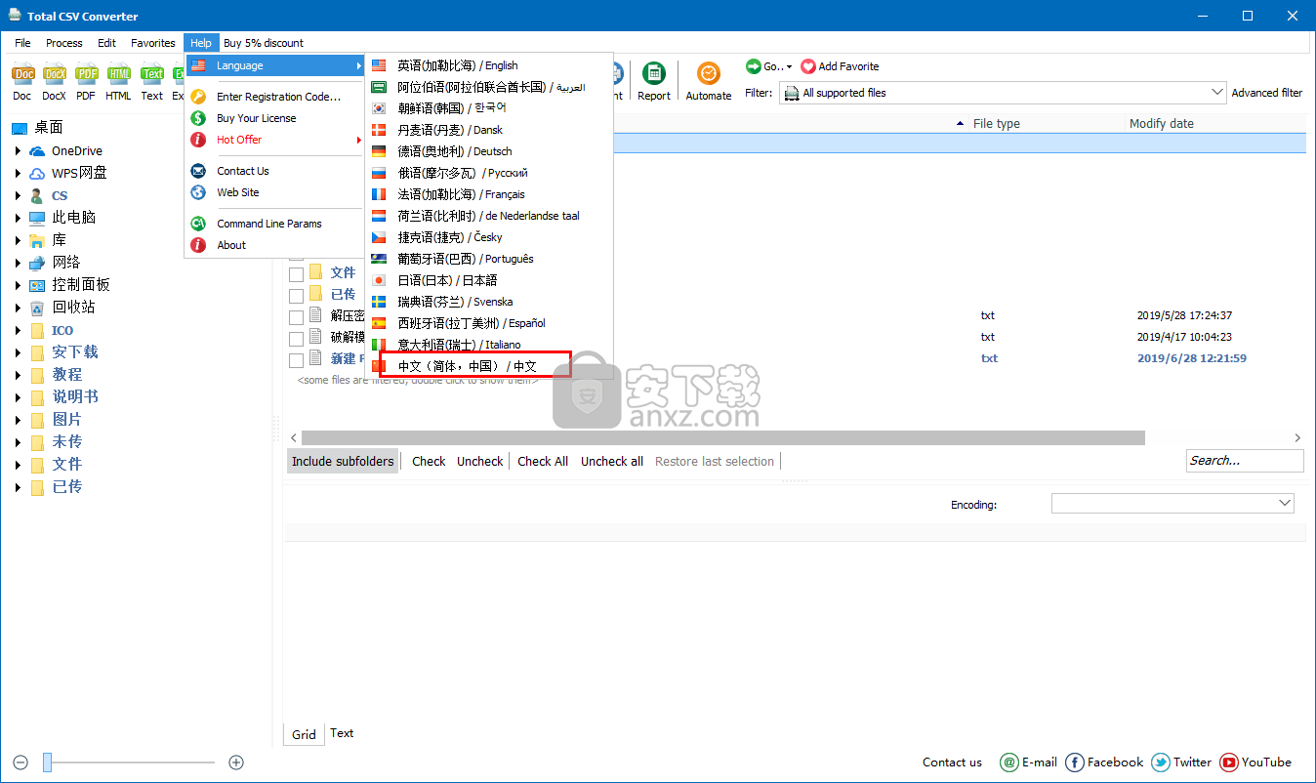This screenshot has height=783, width=1316.
Task: Choose Deutsch language with German flag
Action: pos(489,151)
